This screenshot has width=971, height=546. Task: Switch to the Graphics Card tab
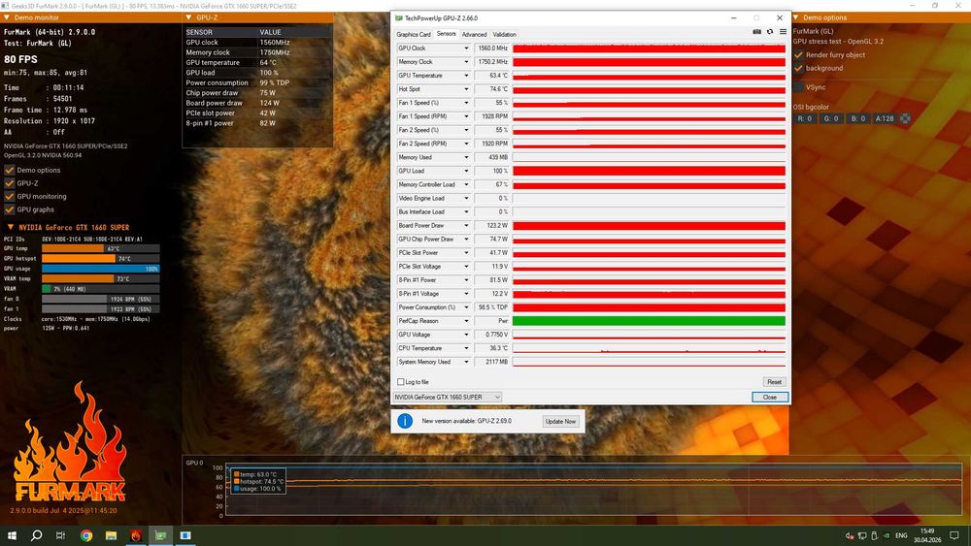tap(413, 35)
